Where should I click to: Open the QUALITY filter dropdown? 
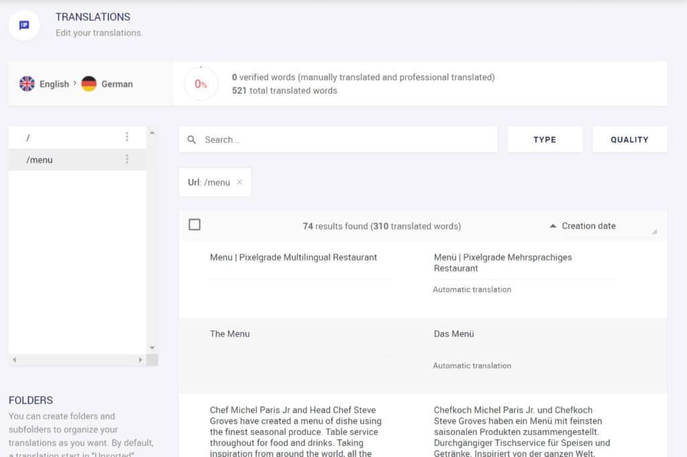coord(629,139)
